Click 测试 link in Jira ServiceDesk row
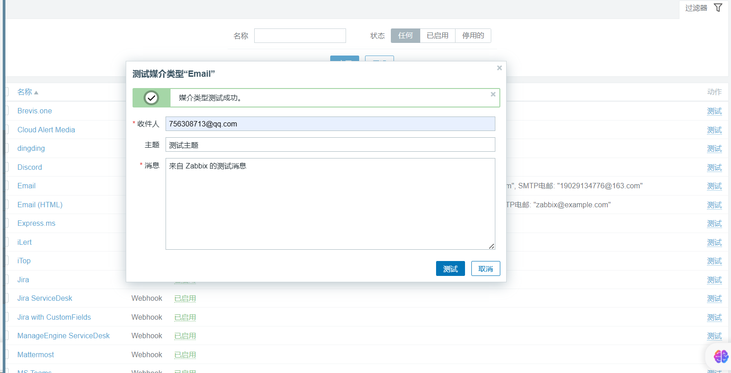 tap(714, 298)
